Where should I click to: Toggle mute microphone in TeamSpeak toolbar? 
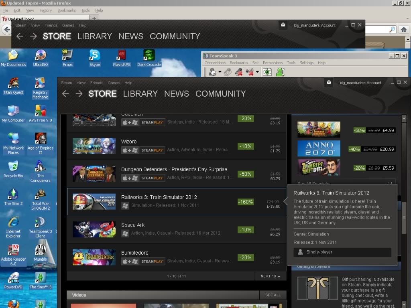tap(239, 72)
